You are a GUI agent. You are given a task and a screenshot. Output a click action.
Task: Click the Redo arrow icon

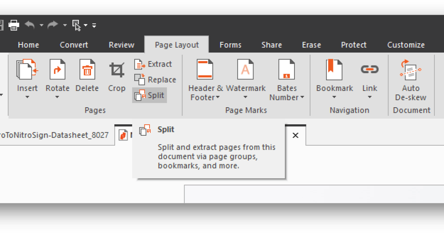pos(53,25)
